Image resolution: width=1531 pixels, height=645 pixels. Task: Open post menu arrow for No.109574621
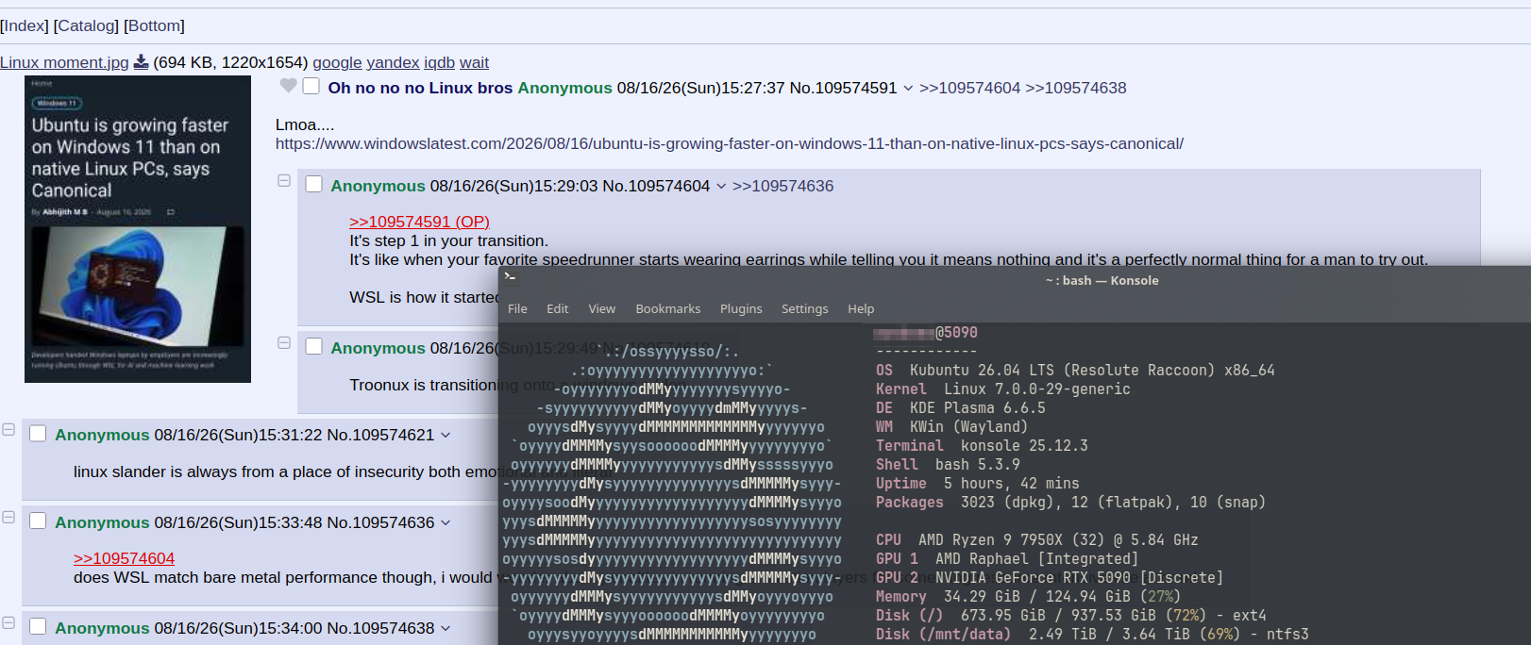pos(446,436)
